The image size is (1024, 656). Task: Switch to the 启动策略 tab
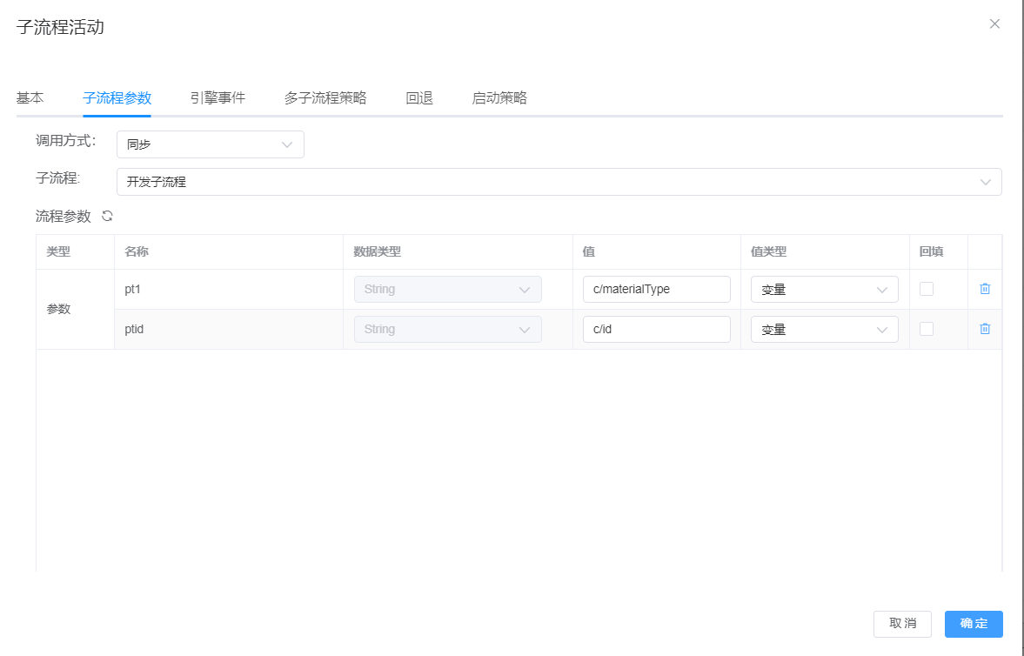tap(499, 97)
